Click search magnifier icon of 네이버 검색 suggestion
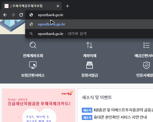Viewport: 153px width, 122px height. pos(31,34)
